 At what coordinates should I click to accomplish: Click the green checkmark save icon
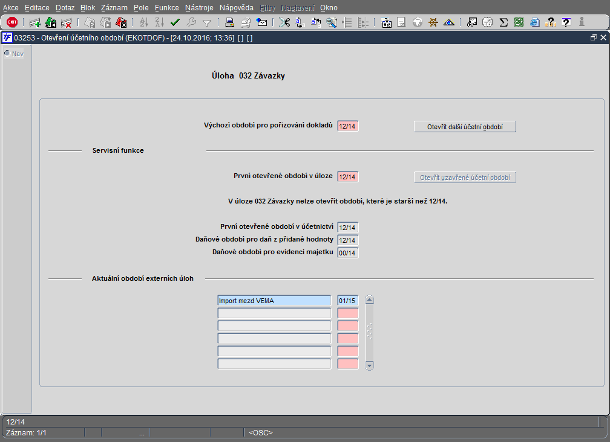175,22
